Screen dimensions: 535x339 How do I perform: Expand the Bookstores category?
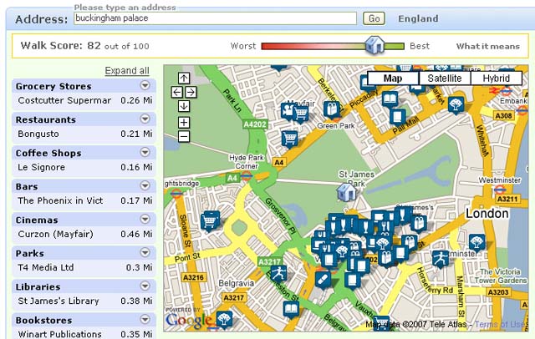pos(145,319)
